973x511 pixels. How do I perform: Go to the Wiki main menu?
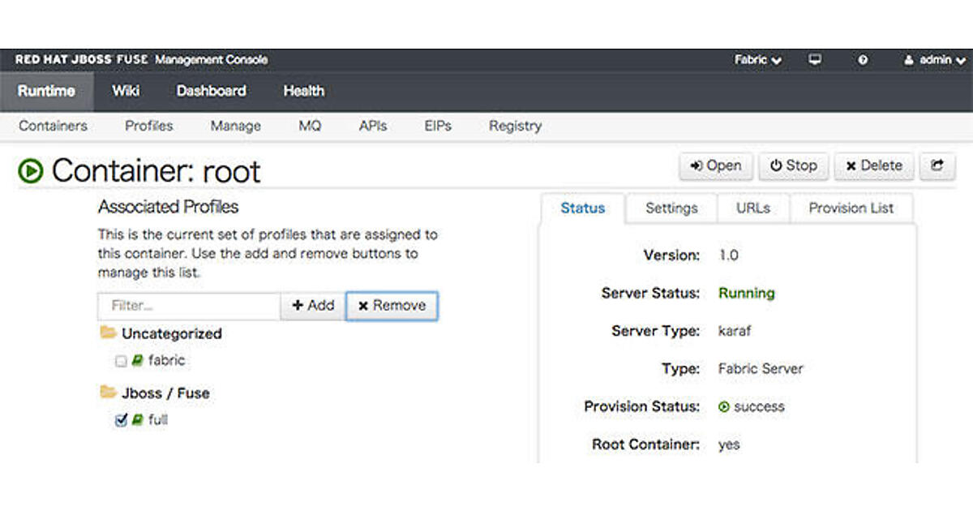pyautogui.click(x=126, y=91)
